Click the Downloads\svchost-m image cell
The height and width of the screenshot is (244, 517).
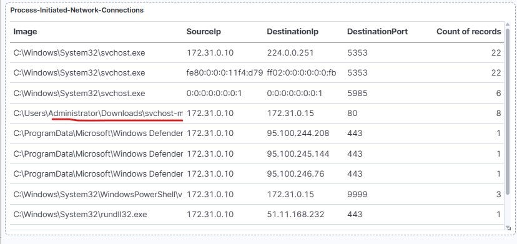(98, 114)
